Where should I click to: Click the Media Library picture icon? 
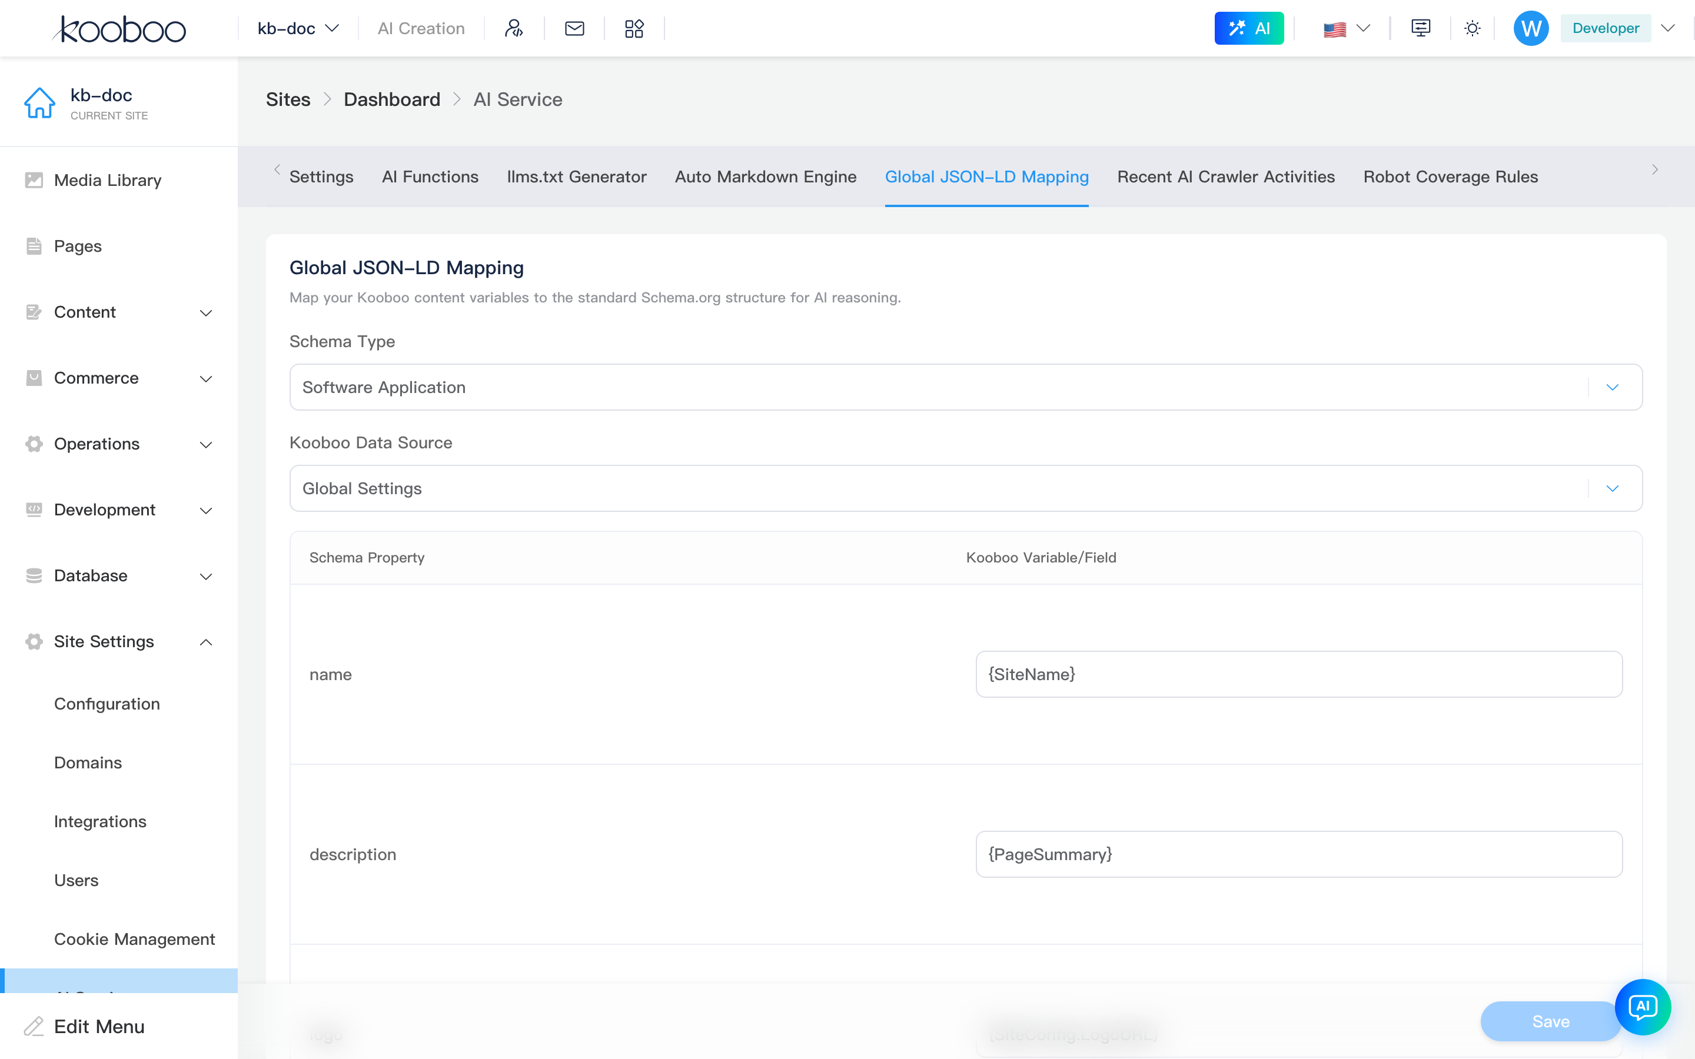[x=34, y=180]
